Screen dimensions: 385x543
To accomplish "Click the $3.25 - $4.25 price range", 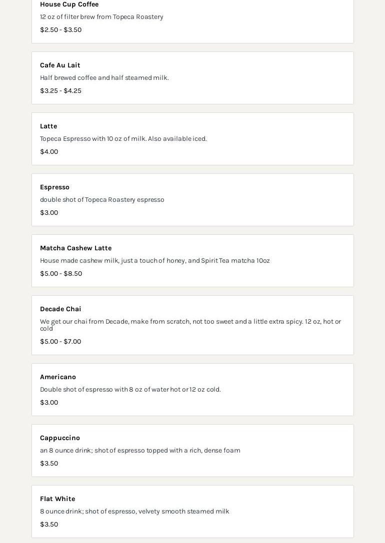I will (60, 91).
